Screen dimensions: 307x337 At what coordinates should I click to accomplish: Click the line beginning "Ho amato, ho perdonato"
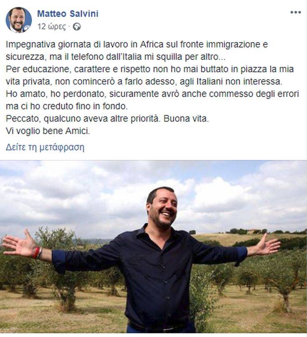pos(152,94)
